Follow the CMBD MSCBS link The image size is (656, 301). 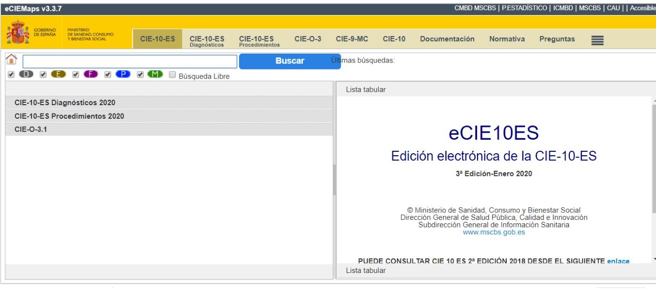coord(476,8)
